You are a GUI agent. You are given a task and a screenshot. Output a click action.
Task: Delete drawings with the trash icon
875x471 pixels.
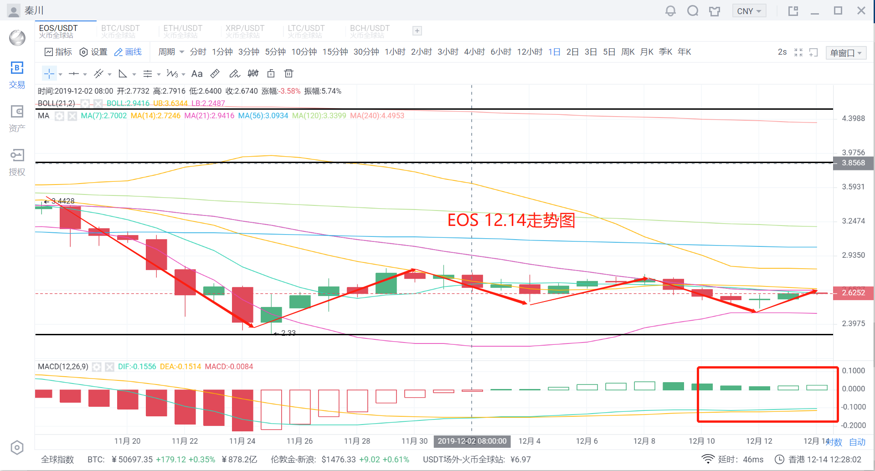(x=288, y=74)
